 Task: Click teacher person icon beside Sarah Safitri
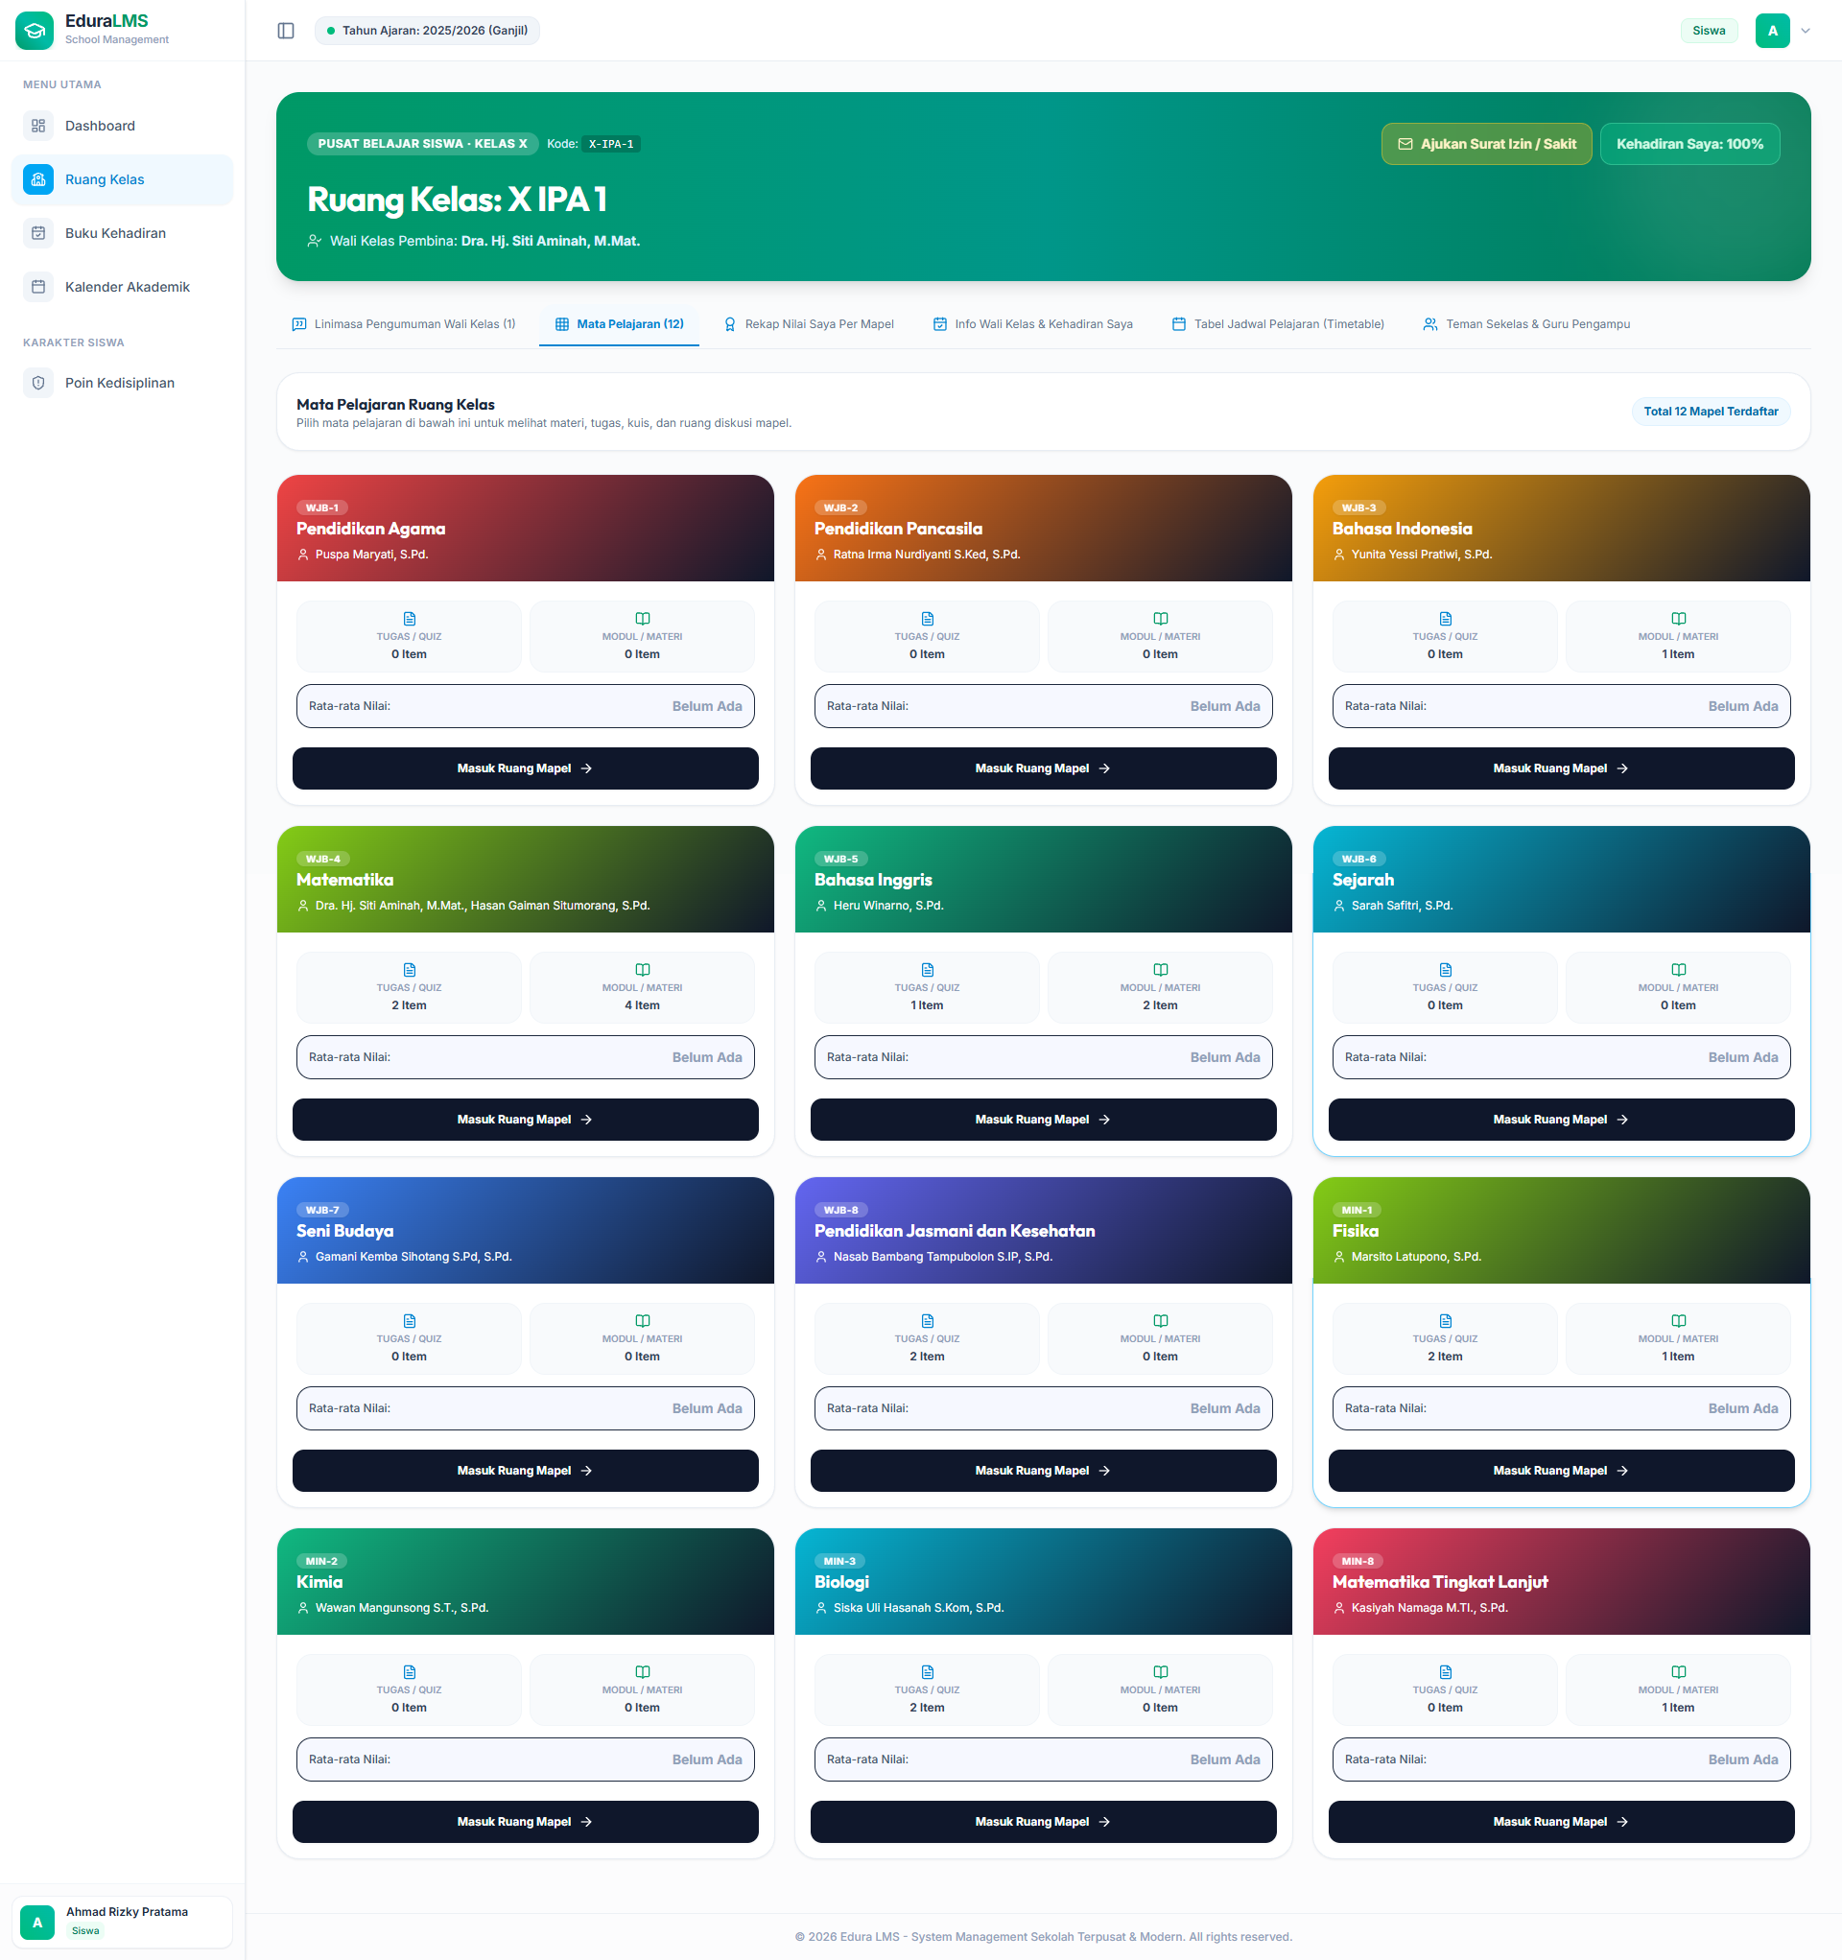coord(1338,906)
